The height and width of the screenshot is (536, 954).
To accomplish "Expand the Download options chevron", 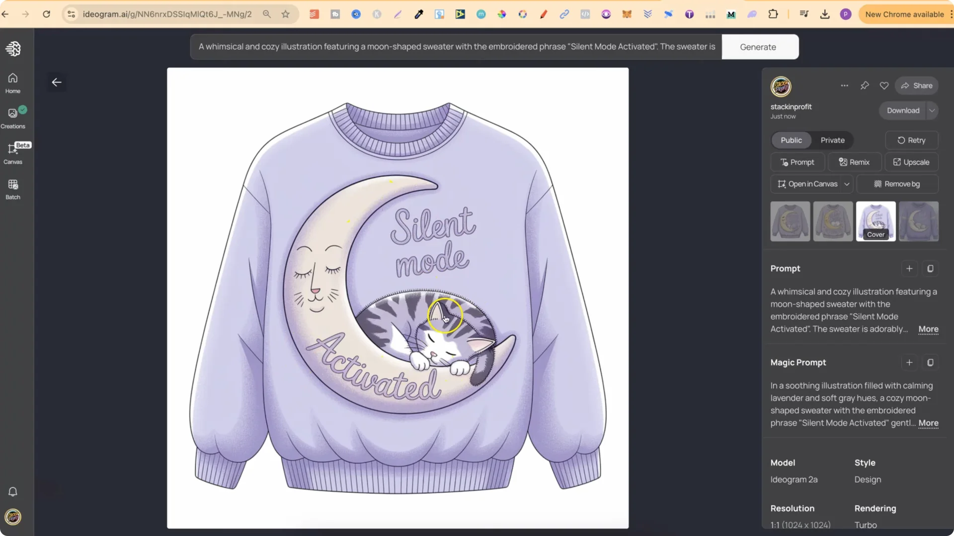I will point(932,110).
